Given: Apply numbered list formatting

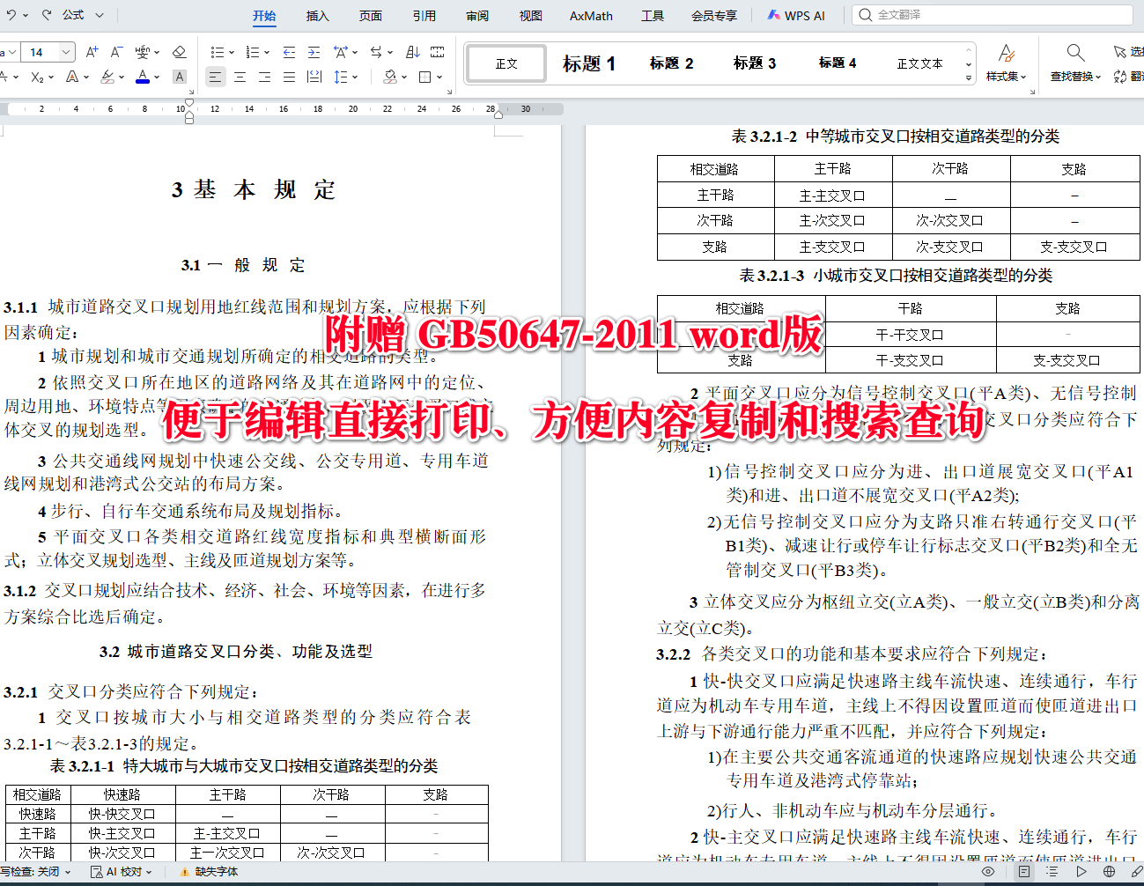Looking at the screenshot, I should pyautogui.click(x=251, y=51).
